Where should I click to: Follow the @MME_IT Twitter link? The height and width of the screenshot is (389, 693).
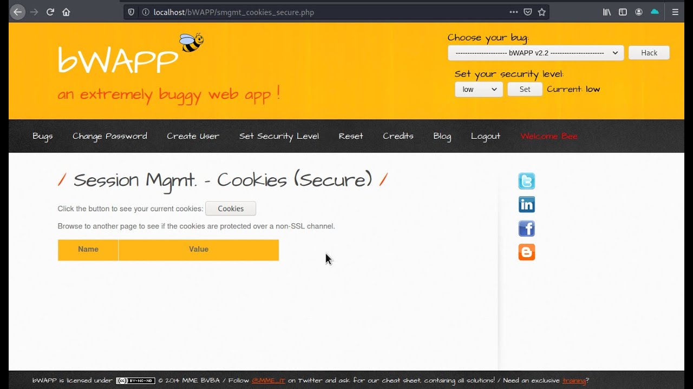click(269, 380)
